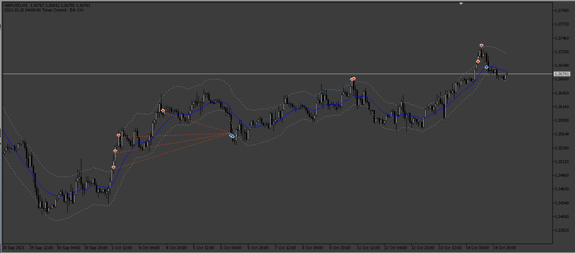The width and height of the screenshot is (575, 253).
Task: Click the '4 Oct 20:00' time axis label
Action: point(177,247)
